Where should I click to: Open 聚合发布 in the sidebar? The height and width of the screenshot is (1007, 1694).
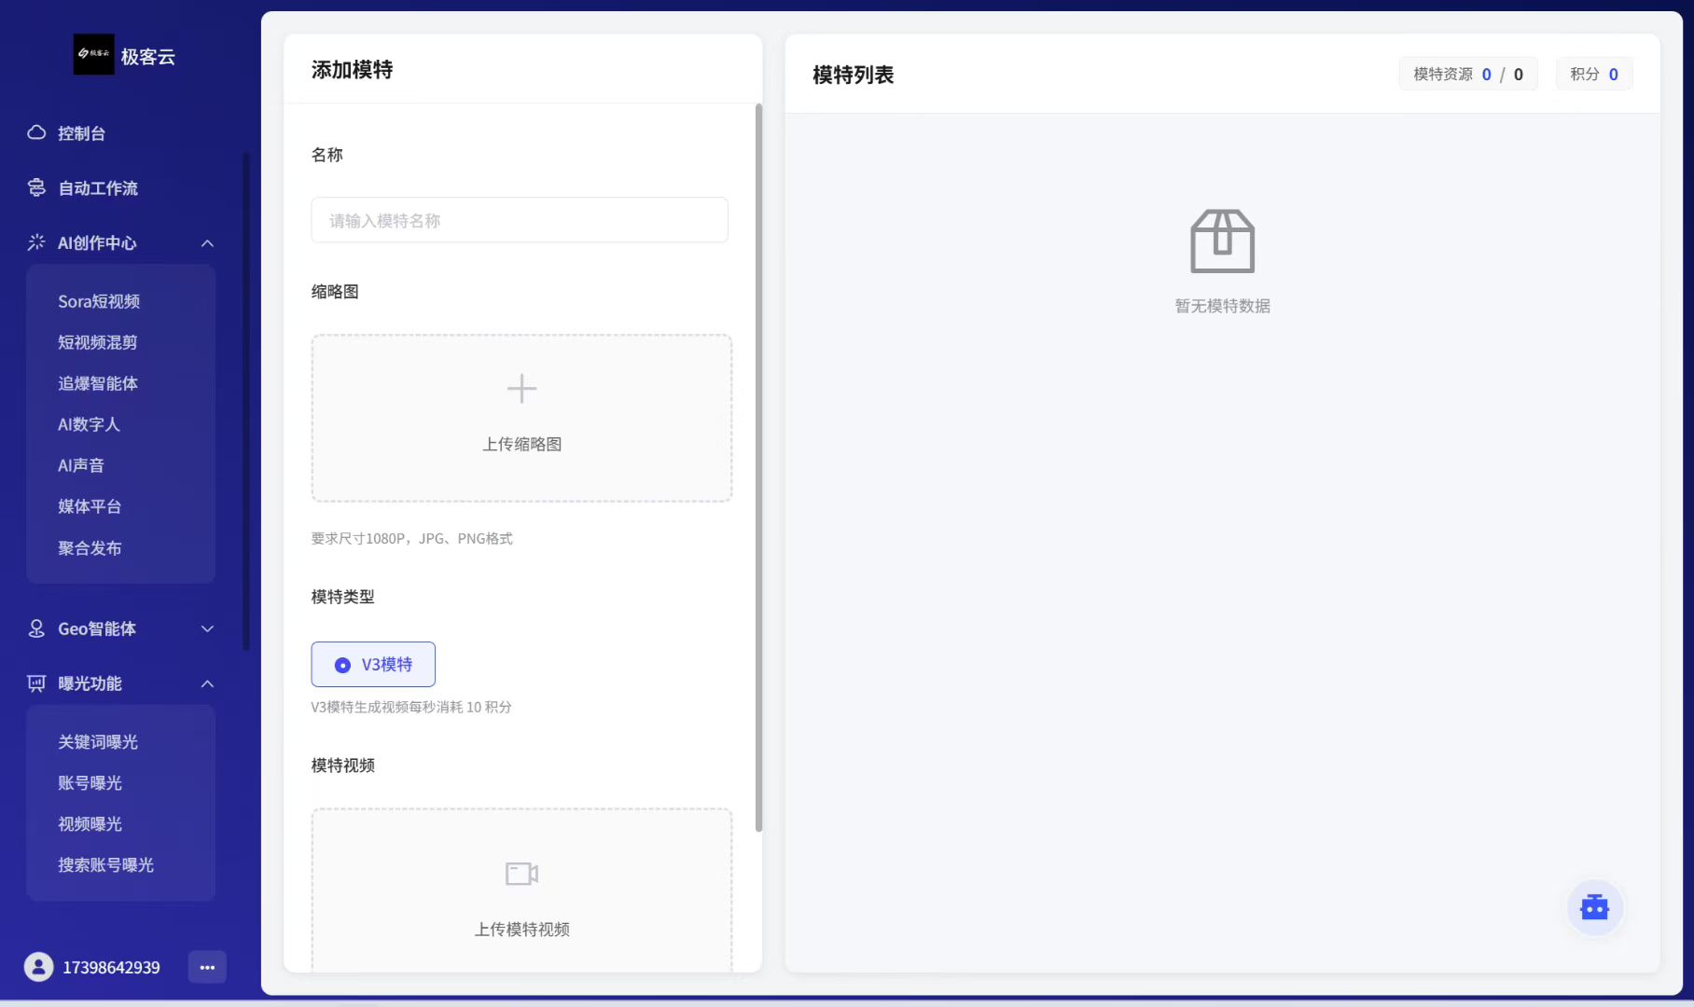point(90,548)
